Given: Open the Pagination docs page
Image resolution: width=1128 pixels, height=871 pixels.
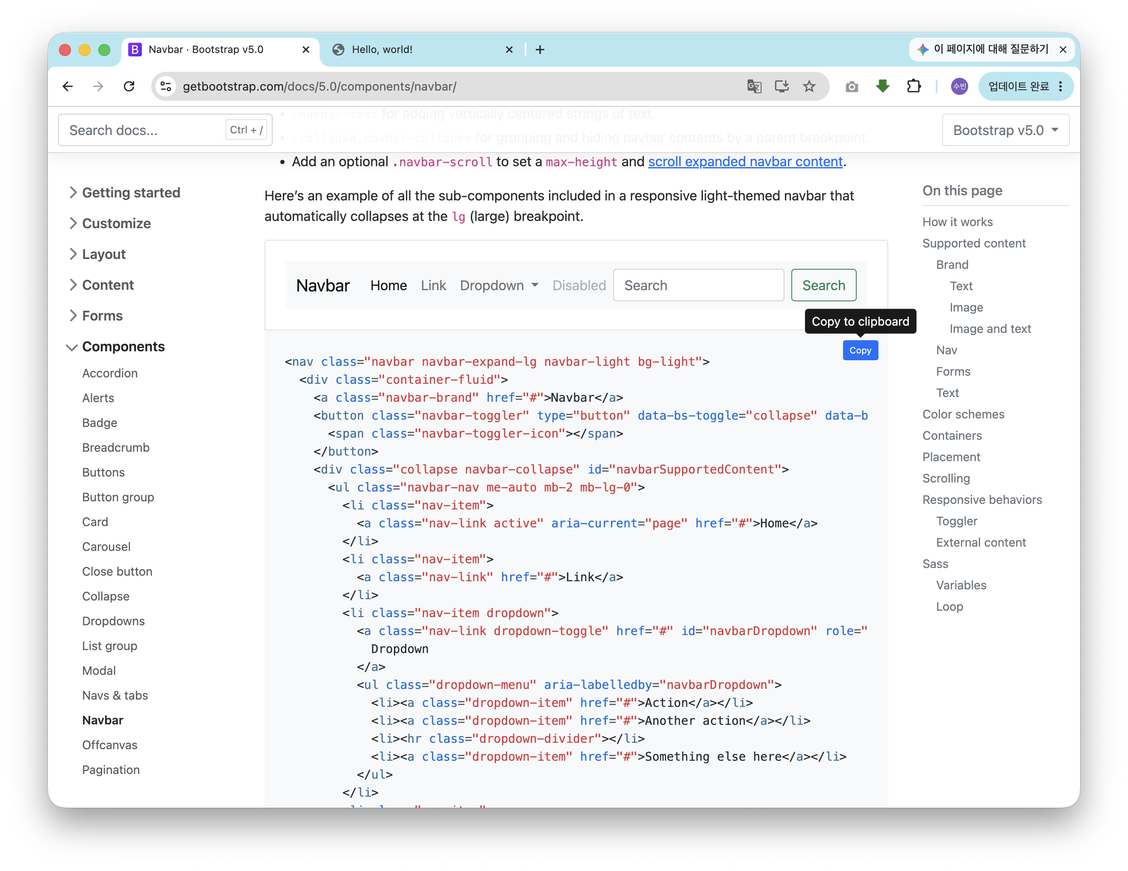Looking at the screenshot, I should (111, 770).
